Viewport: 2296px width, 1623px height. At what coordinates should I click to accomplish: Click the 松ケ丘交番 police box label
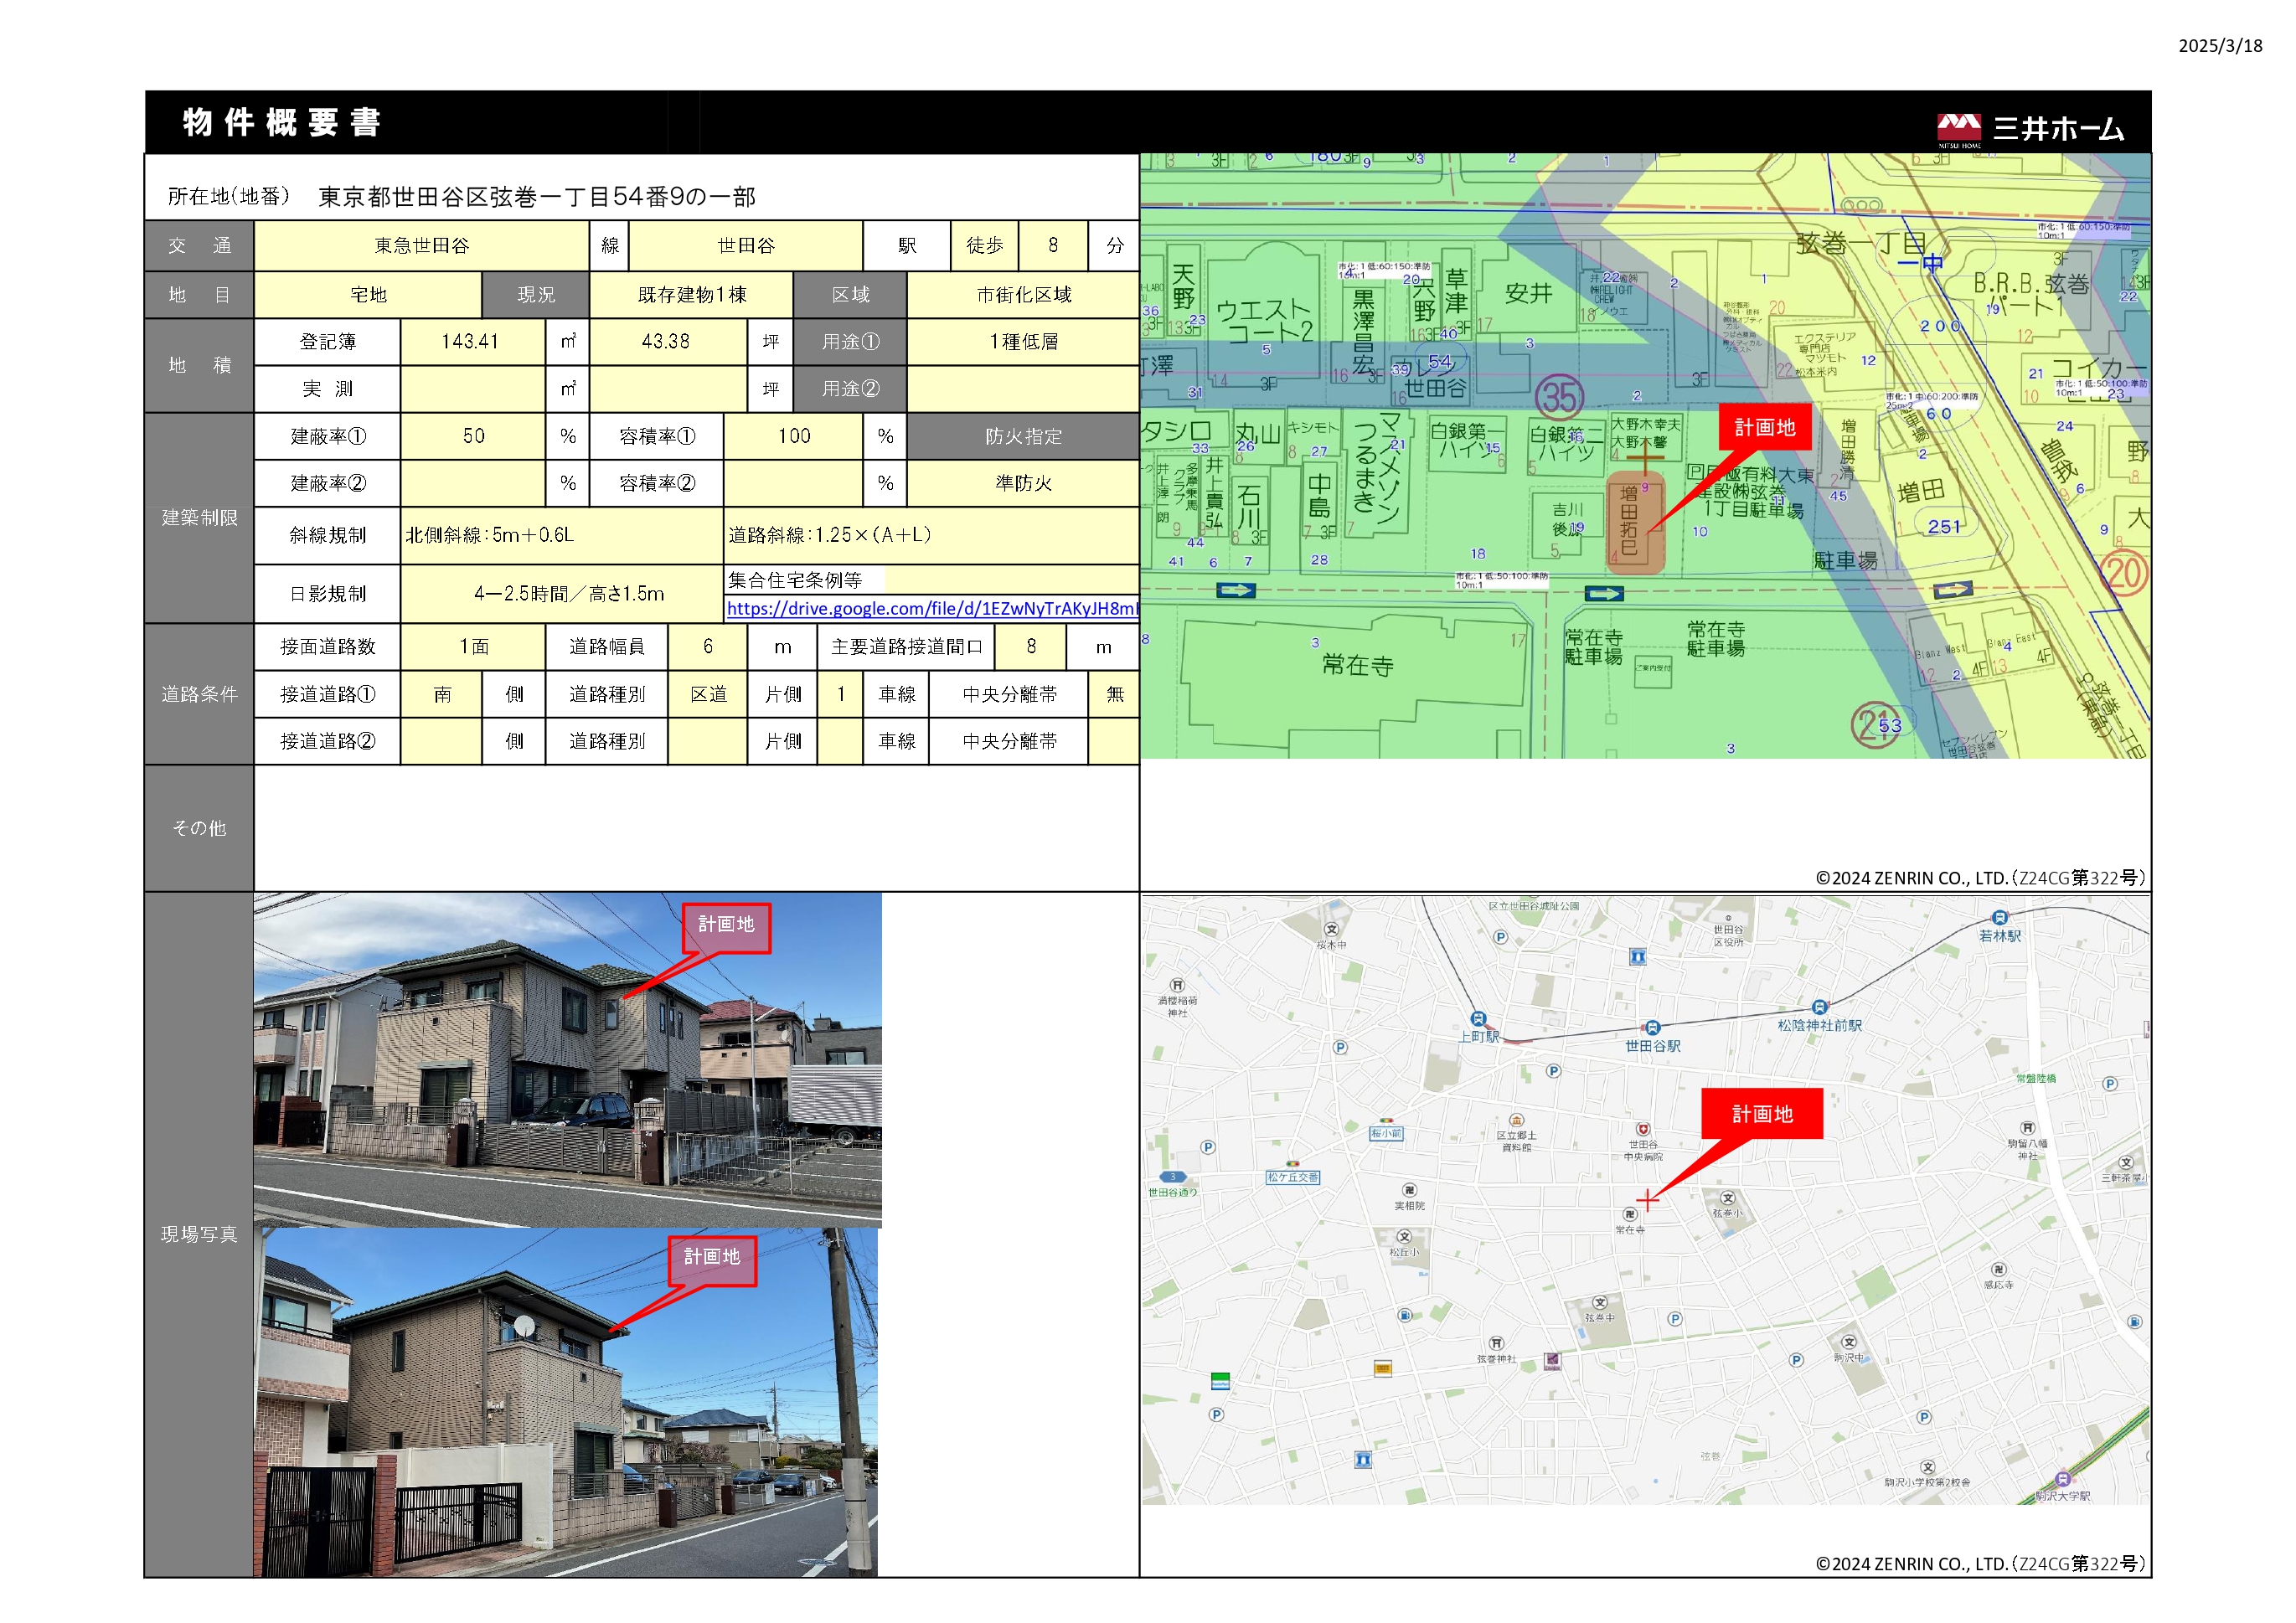[x=1293, y=1177]
